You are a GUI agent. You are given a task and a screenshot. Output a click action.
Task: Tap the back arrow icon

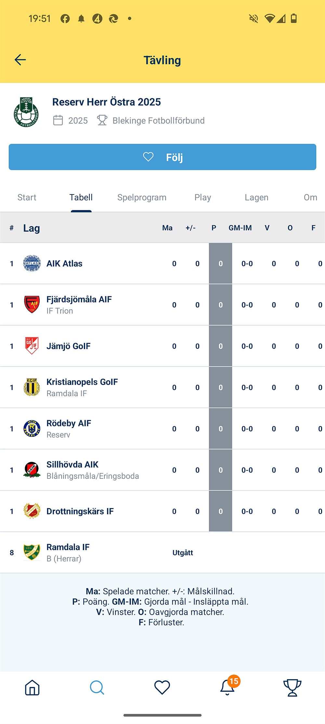coord(20,60)
